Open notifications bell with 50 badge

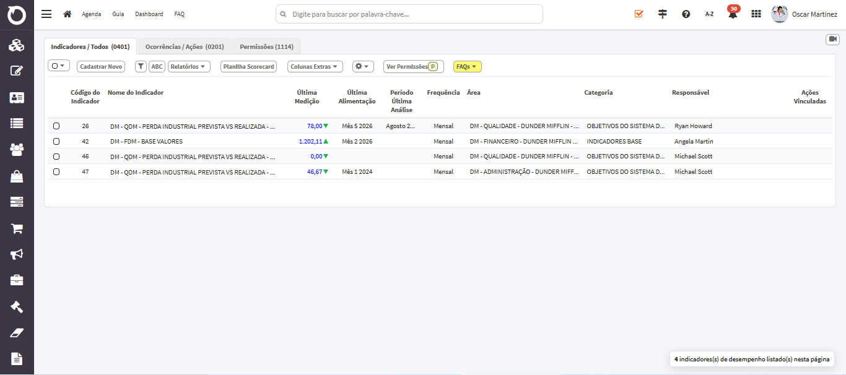pos(733,13)
